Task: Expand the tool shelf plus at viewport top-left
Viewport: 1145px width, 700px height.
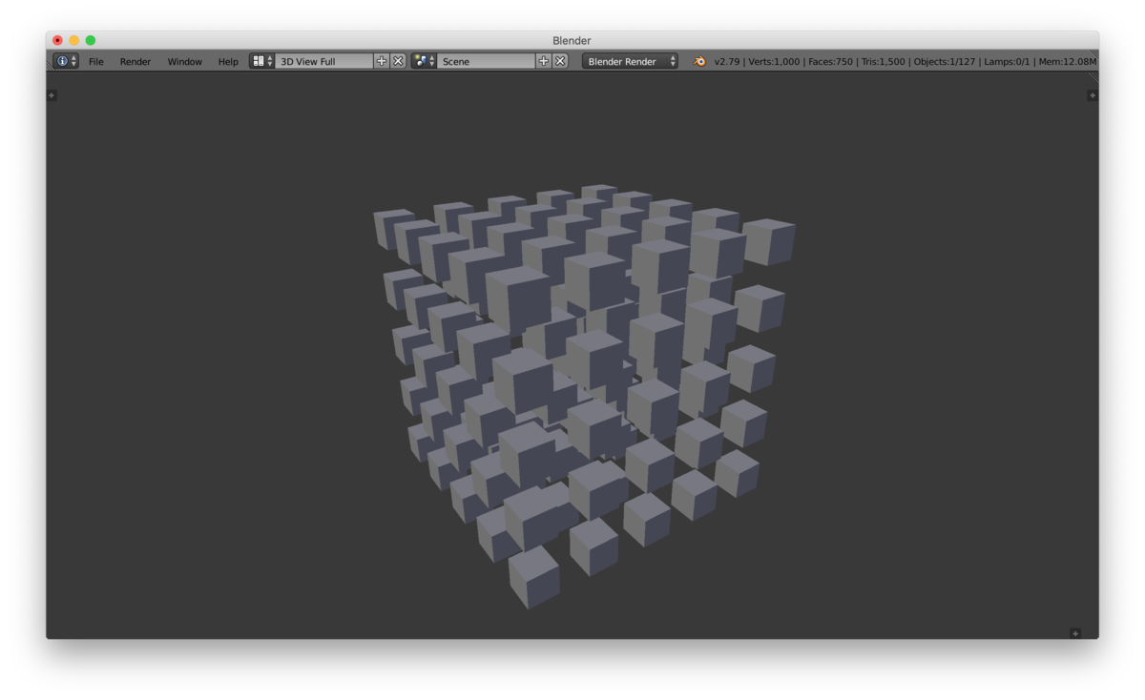Action: pos(52,95)
